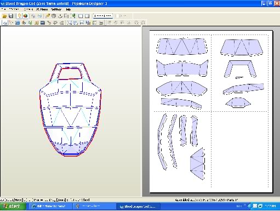
Task: Save the project using the floppy disk icon
Action: 11,16
